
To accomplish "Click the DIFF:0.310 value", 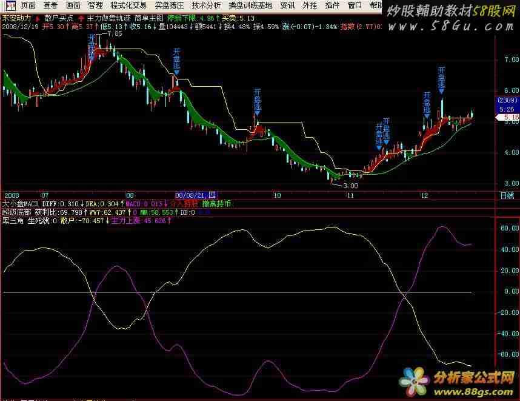I will (61, 203).
